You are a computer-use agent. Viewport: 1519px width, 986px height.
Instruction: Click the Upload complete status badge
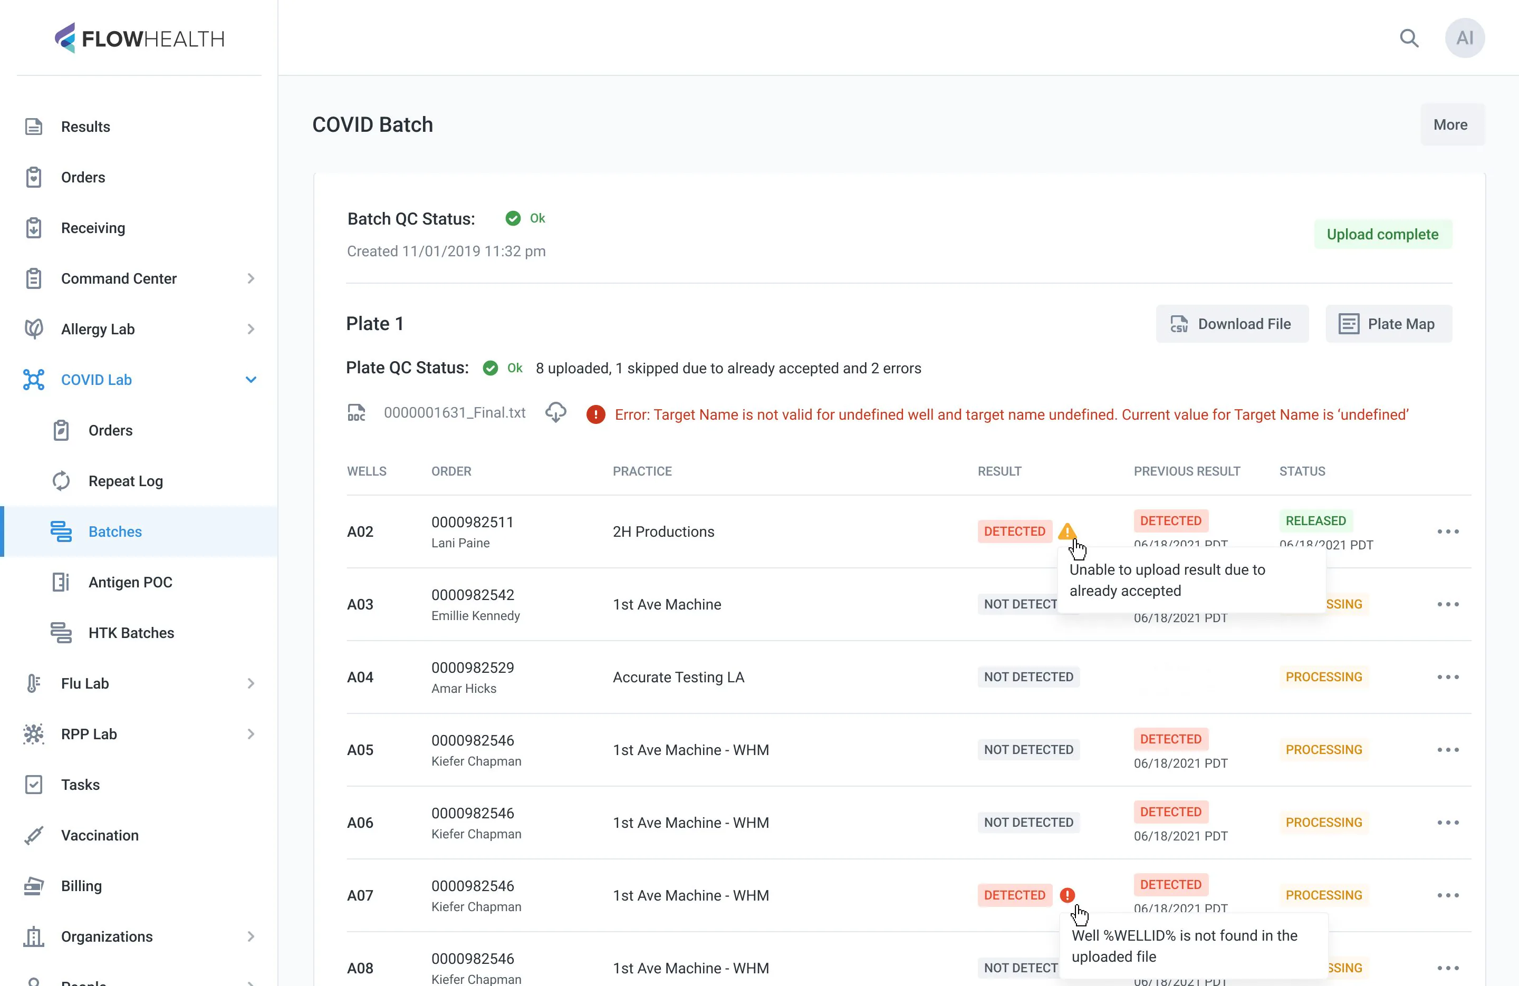tap(1382, 234)
